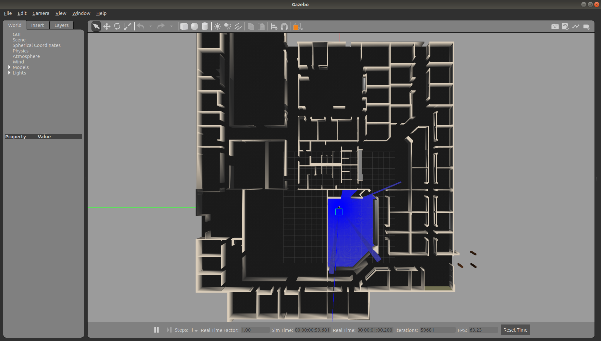Open the Camera menu
Image resolution: width=601 pixels, height=341 pixels.
tap(41, 13)
